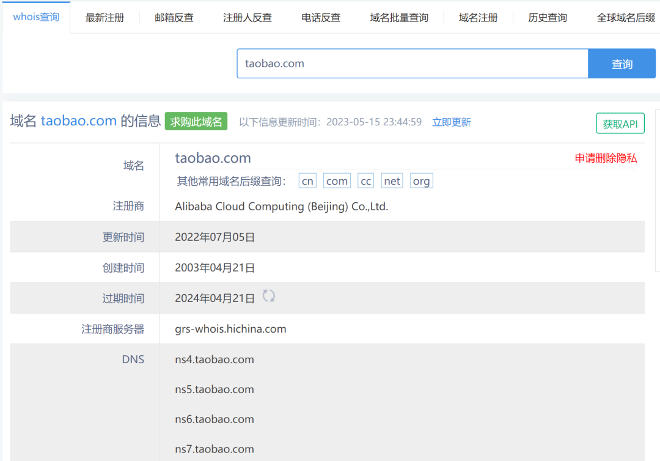Click the red 申请删除隐私 link

tap(606, 158)
